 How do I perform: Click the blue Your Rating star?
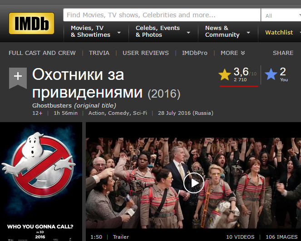tap(271, 74)
